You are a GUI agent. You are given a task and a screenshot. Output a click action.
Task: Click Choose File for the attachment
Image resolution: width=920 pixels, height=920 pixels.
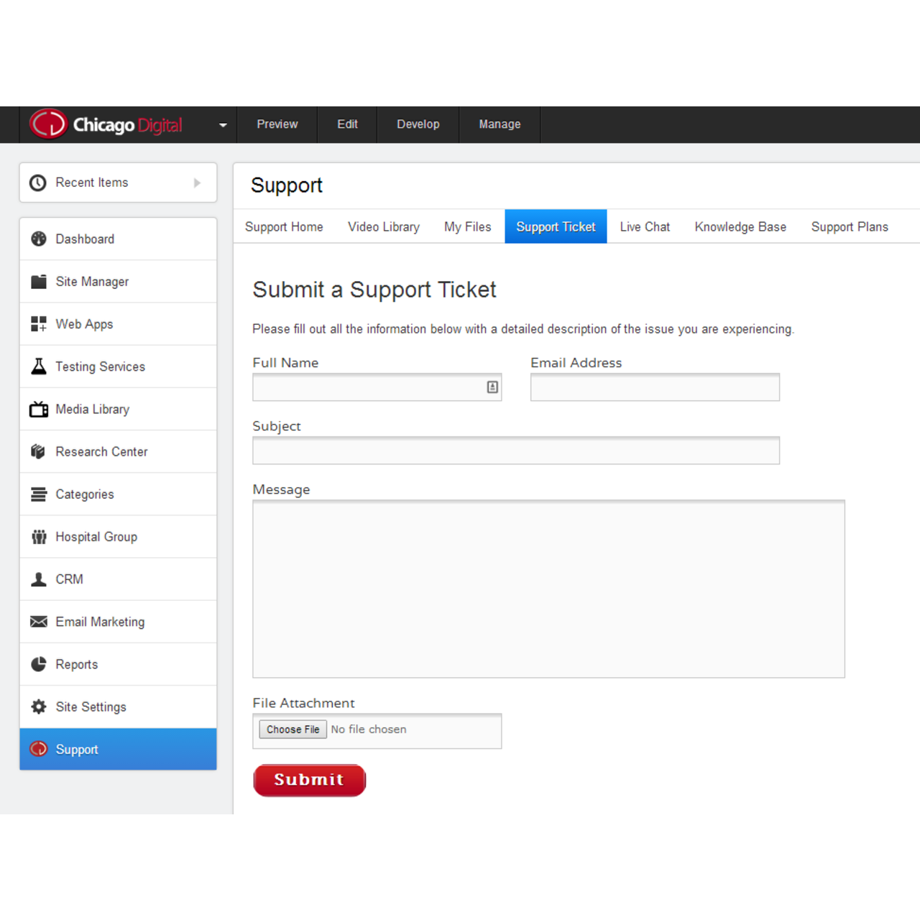point(293,729)
